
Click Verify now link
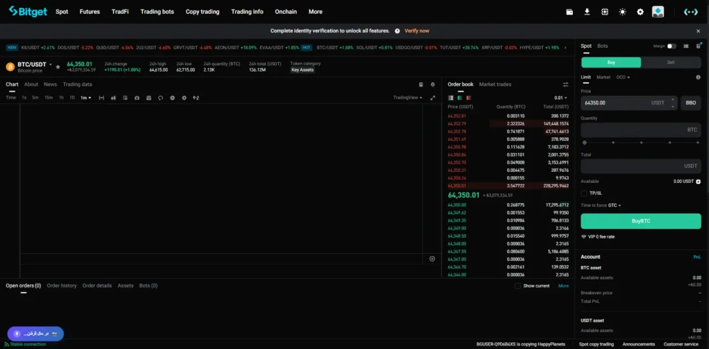tap(417, 31)
